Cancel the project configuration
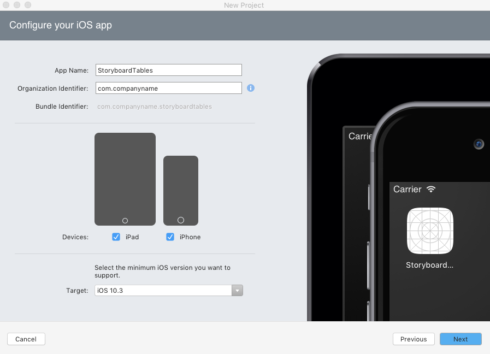 click(x=26, y=339)
